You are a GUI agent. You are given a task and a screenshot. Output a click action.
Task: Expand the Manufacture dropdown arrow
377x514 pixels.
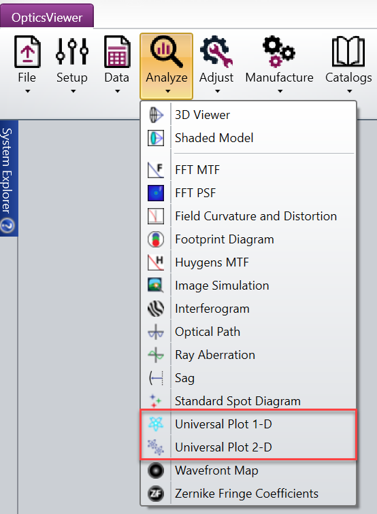280,92
